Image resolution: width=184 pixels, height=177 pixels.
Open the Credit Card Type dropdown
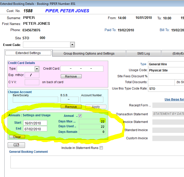pos(37,69)
